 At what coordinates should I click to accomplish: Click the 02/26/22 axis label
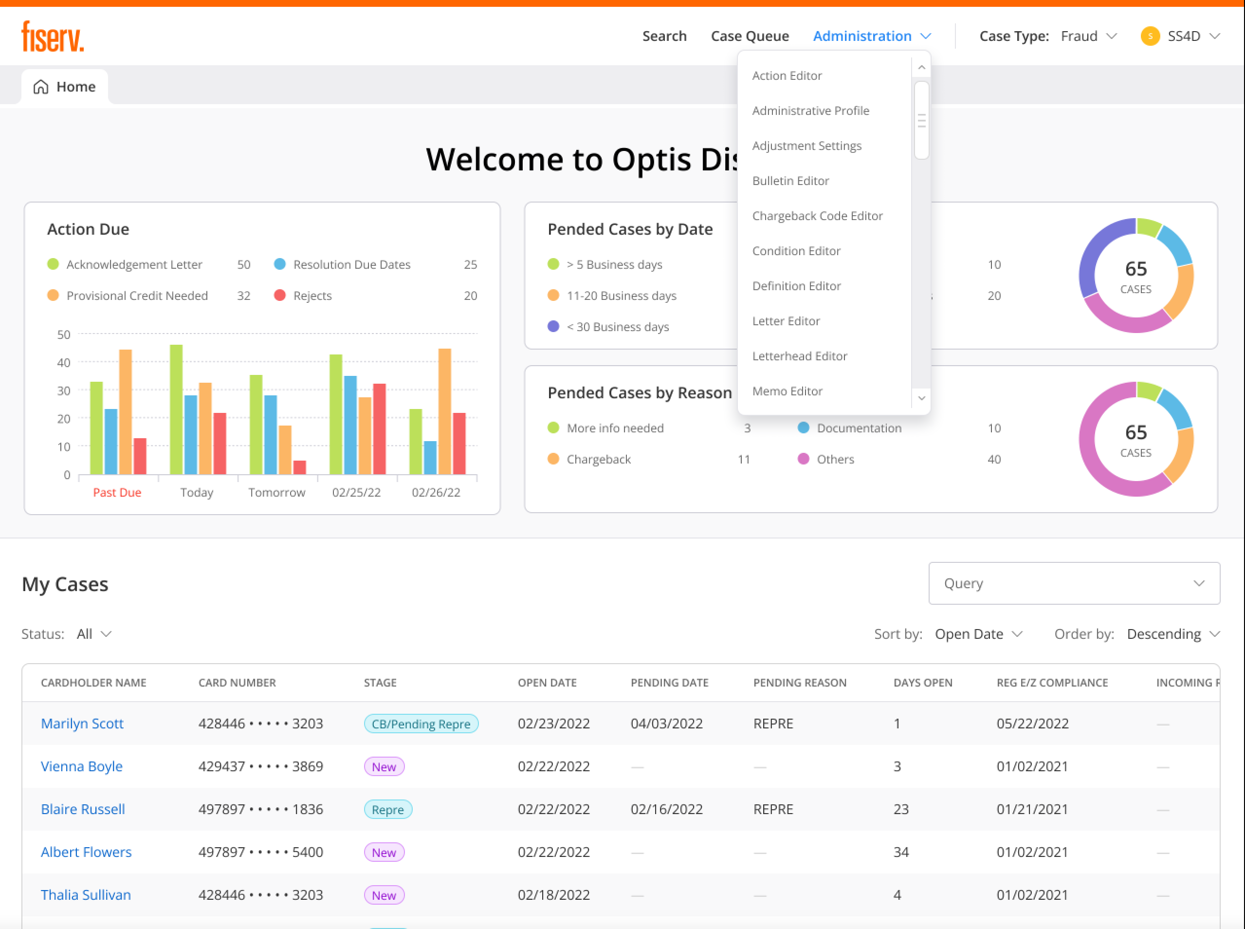coord(436,492)
